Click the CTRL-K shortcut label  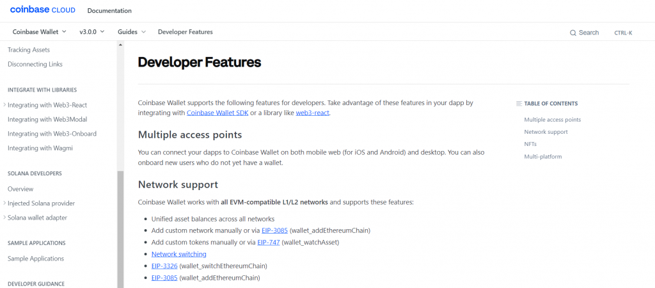(623, 33)
